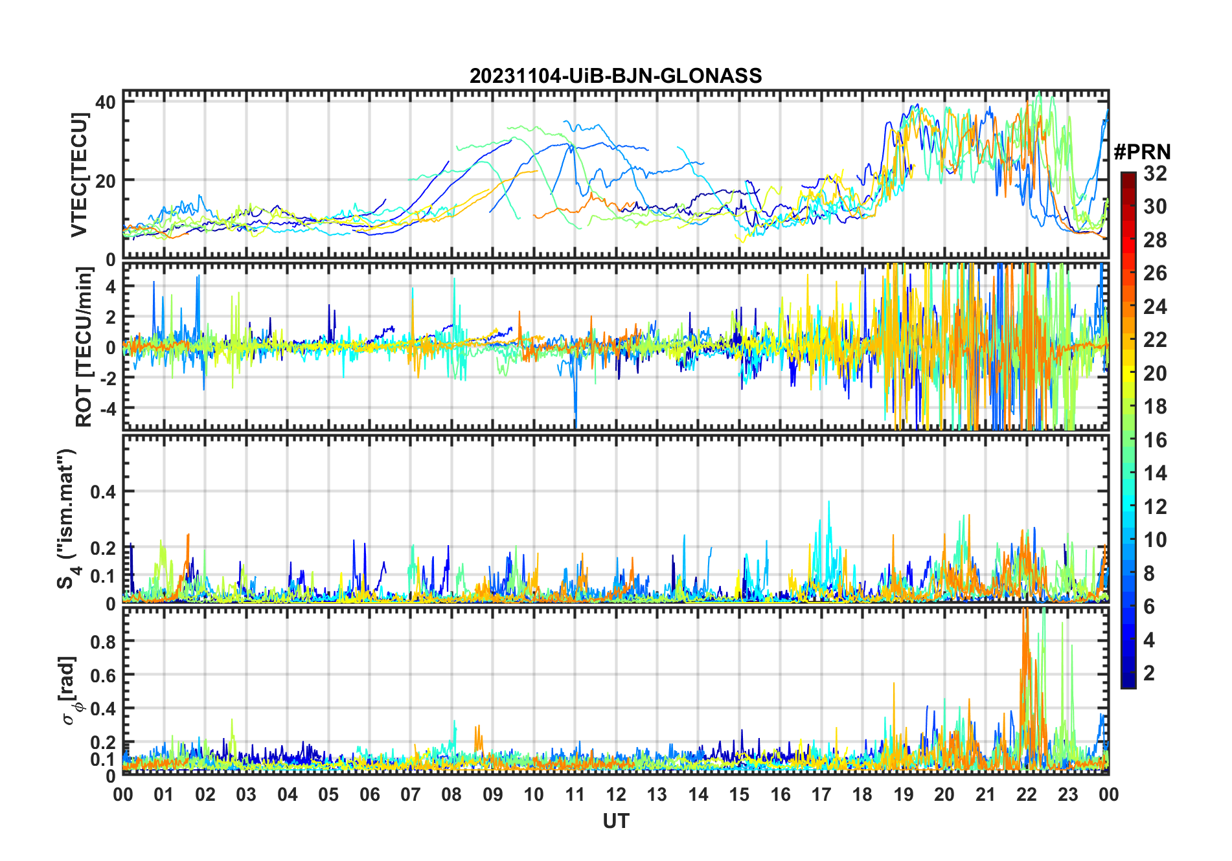Click the dark red top of the colorbar
The image size is (1232, 861).
1128,178
